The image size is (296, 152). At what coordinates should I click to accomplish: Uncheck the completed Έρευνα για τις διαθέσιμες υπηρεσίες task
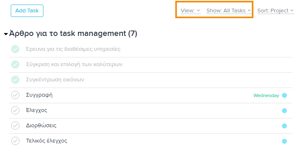[x=15, y=49]
